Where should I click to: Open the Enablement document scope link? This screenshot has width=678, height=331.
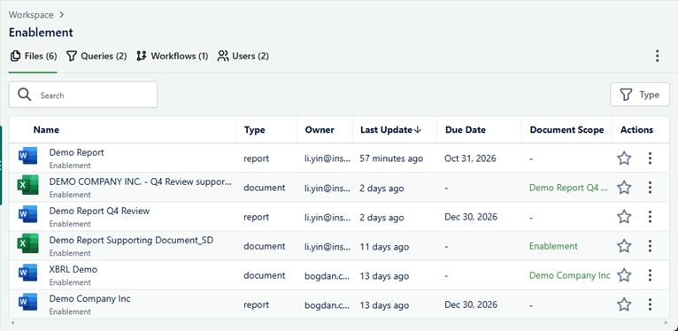point(553,246)
